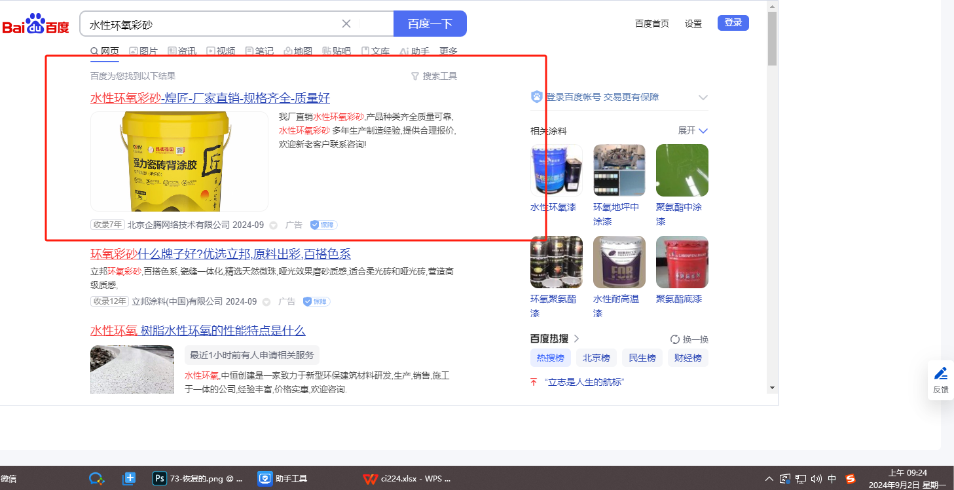Screen dimensions: 954x490
Task: Open Photoshop 73-恢复的.png from the taskbar
Action: pyautogui.click(x=197, y=478)
